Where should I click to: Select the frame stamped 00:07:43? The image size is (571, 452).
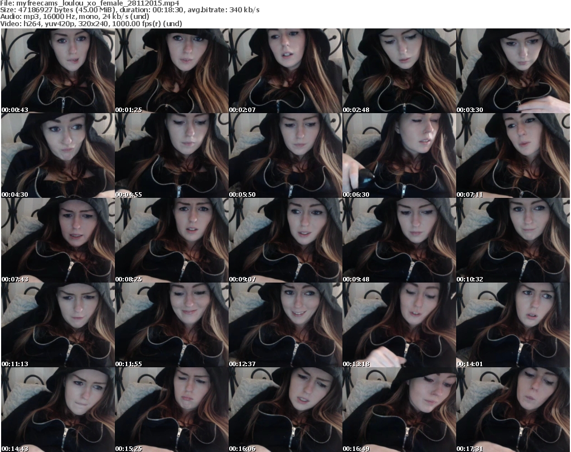click(x=58, y=240)
